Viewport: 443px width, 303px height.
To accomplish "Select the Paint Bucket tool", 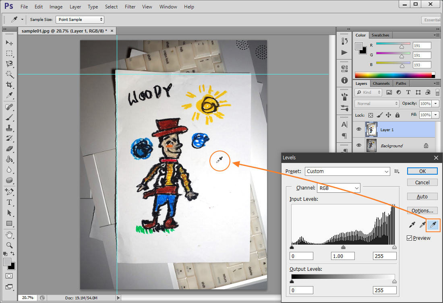I will point(9,159).
